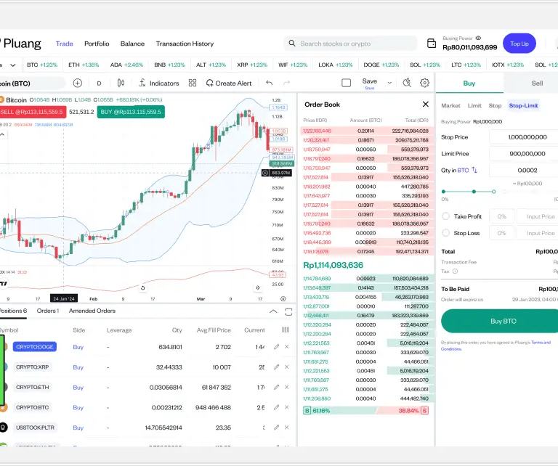This screenshot has height=466, width=558.
Task: Filter order book by Sell S toggle
Action: [424, 411]
